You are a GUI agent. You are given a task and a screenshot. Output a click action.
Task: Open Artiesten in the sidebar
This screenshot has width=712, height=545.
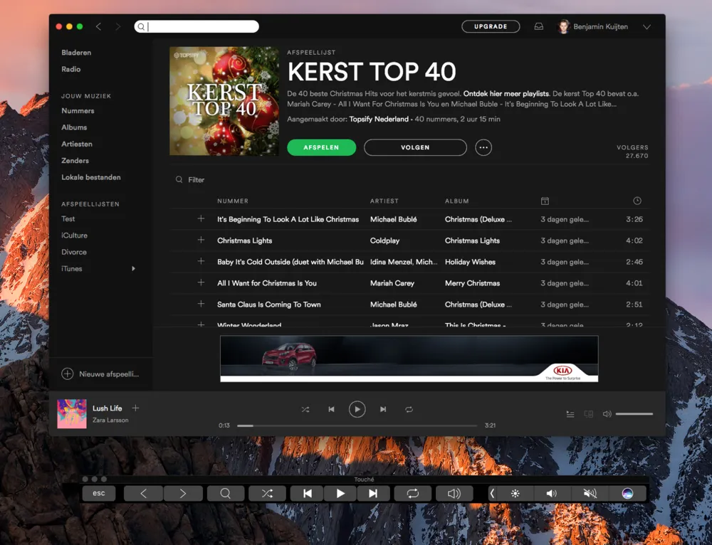pyautogui.click(x=77, y=144)
